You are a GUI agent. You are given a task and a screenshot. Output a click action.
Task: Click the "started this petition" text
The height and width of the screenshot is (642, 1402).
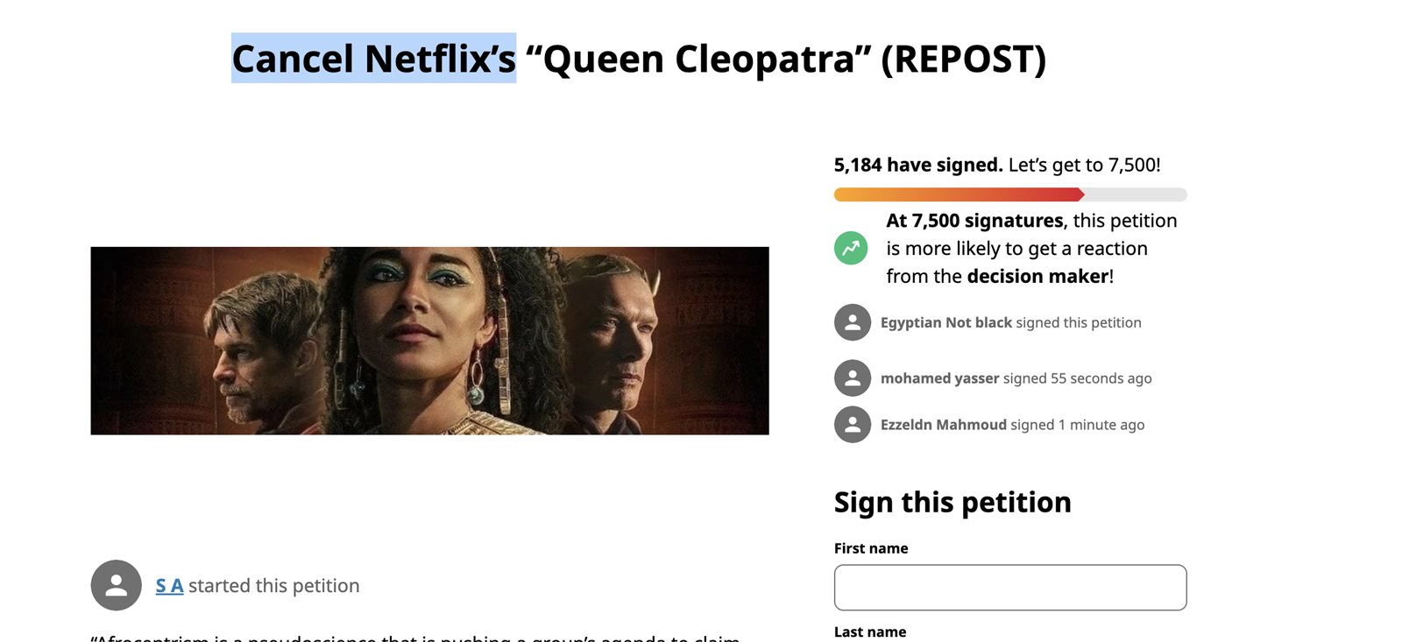273,586
